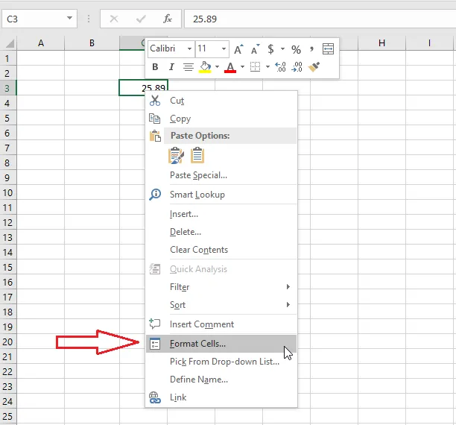Decrease font size in mini toolbar
The height and width of the screenshot is (425, 456).
point(255,49)
